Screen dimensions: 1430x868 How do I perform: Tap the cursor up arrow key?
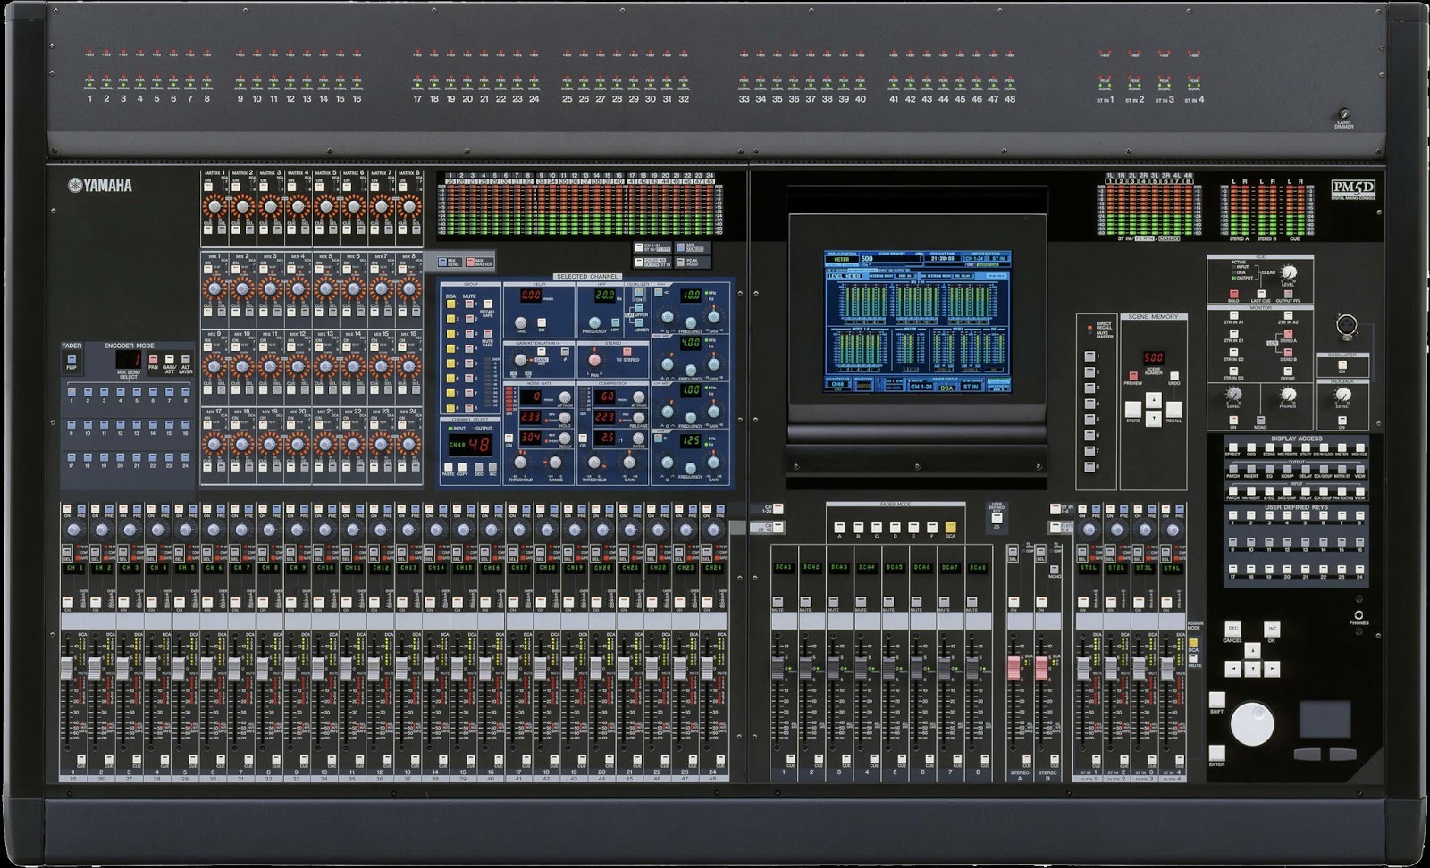(1252, 651)
